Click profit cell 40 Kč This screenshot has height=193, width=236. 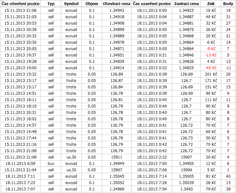click(x=211, y=17)
